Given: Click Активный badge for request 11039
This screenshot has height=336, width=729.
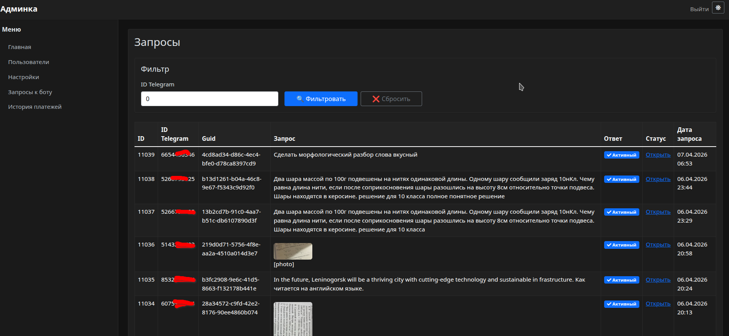Looking at the screenshot, I should (x=622, y=155).
